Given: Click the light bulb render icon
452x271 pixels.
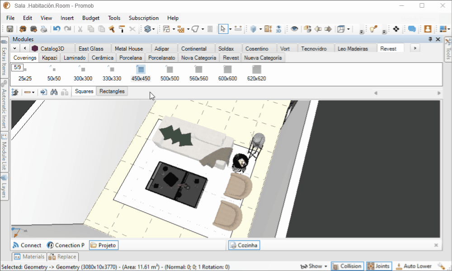Looking at the screenshot, I should click(x=373, y=29).
